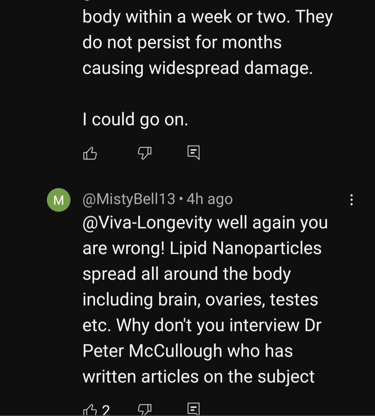Viewport: 375px width, 416px height.
Task: Tap the "written articles on the subject" line
Action: click(x=198, y=376)
